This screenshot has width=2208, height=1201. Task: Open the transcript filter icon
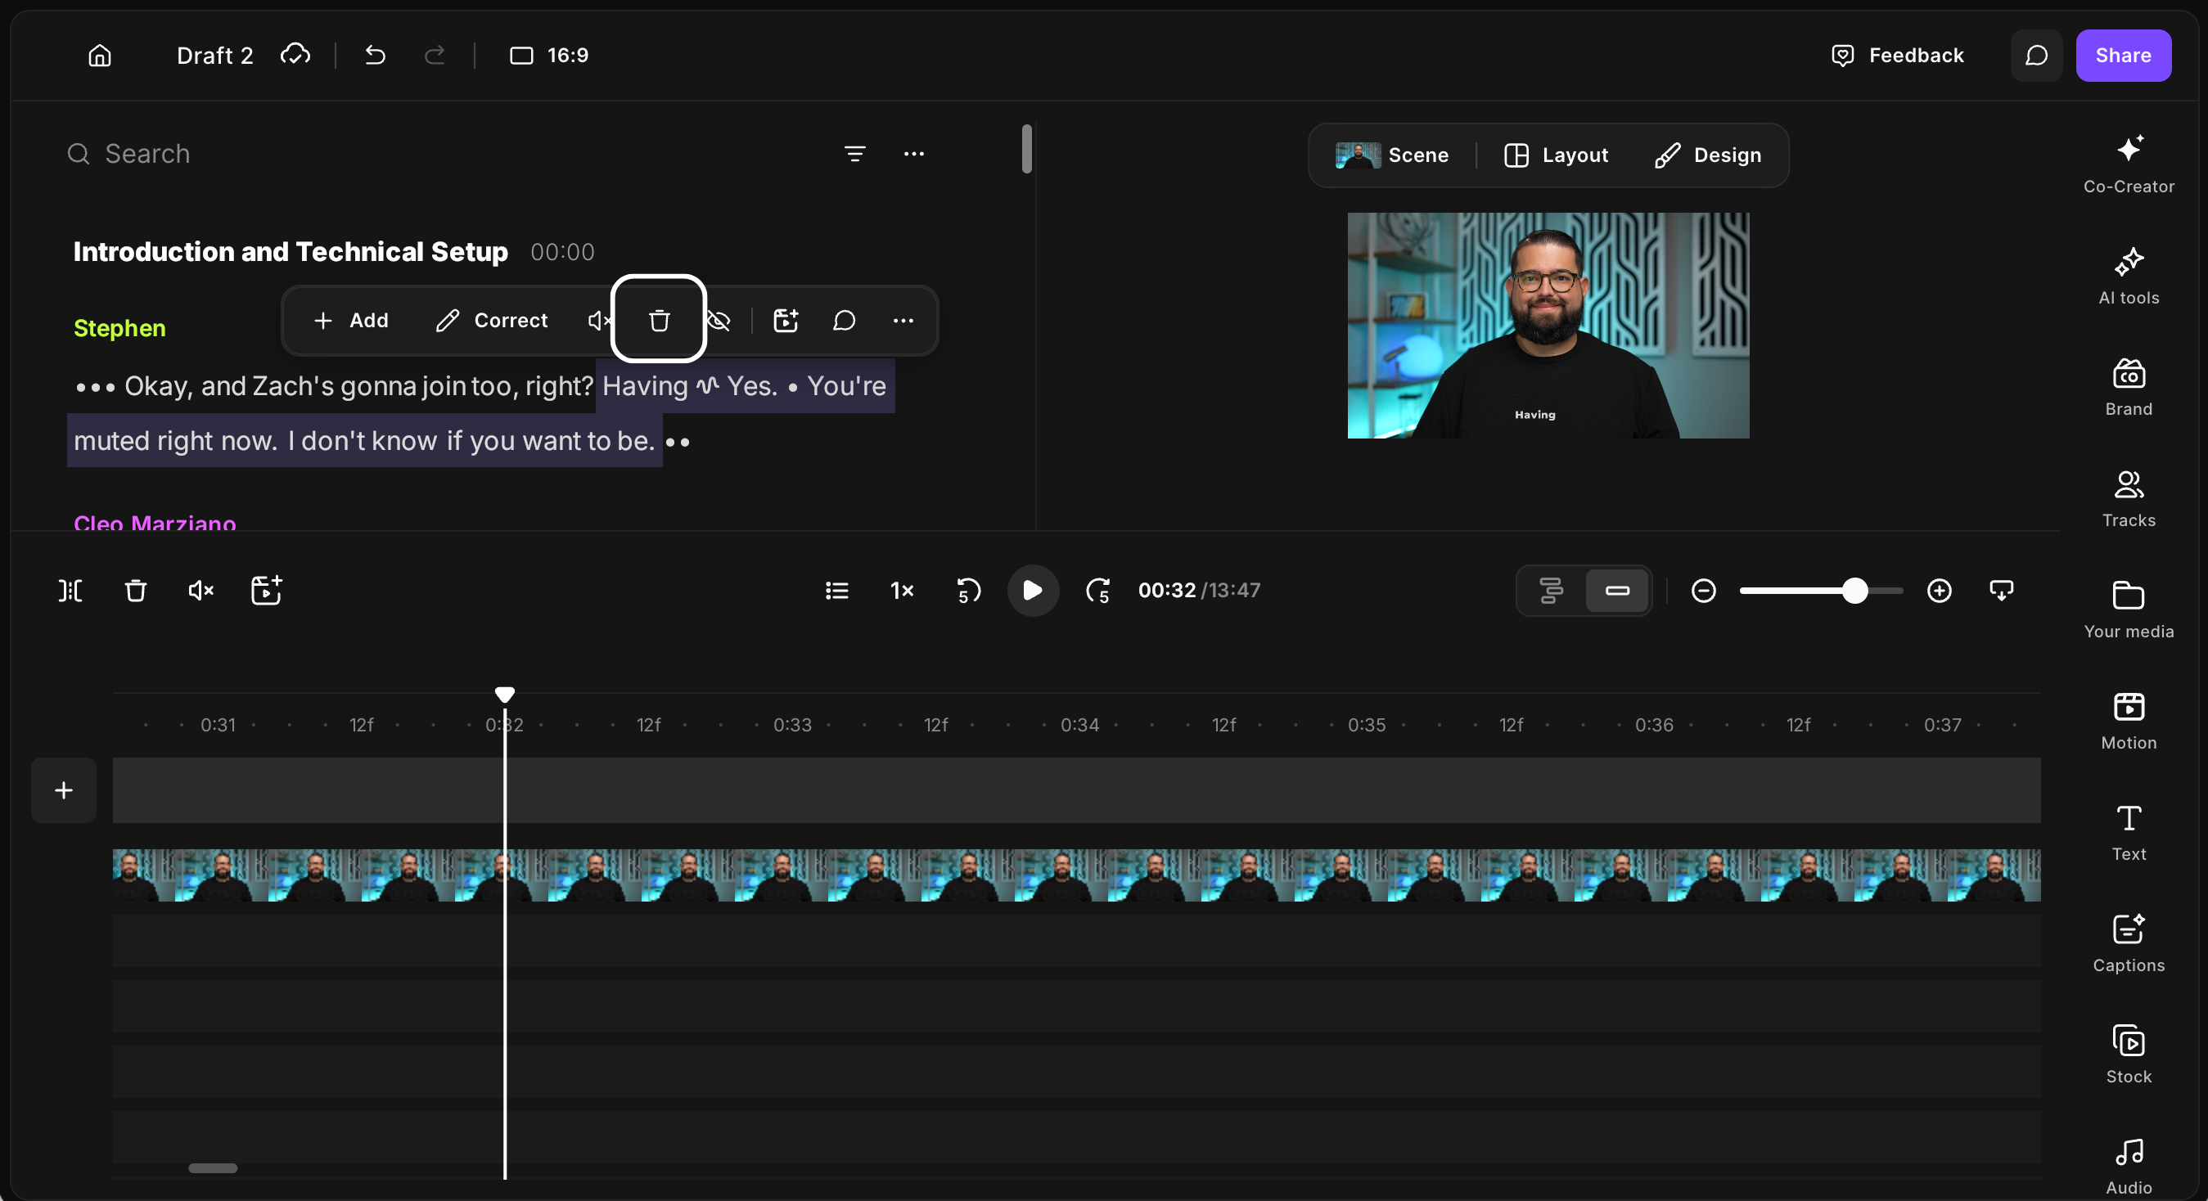(x=854, y=154)
